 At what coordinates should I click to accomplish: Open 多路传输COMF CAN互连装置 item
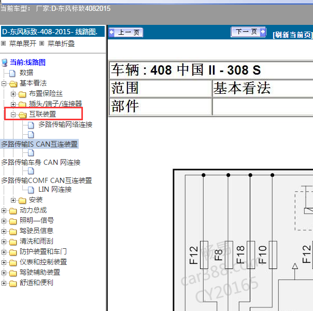click(x=46, y=180)
